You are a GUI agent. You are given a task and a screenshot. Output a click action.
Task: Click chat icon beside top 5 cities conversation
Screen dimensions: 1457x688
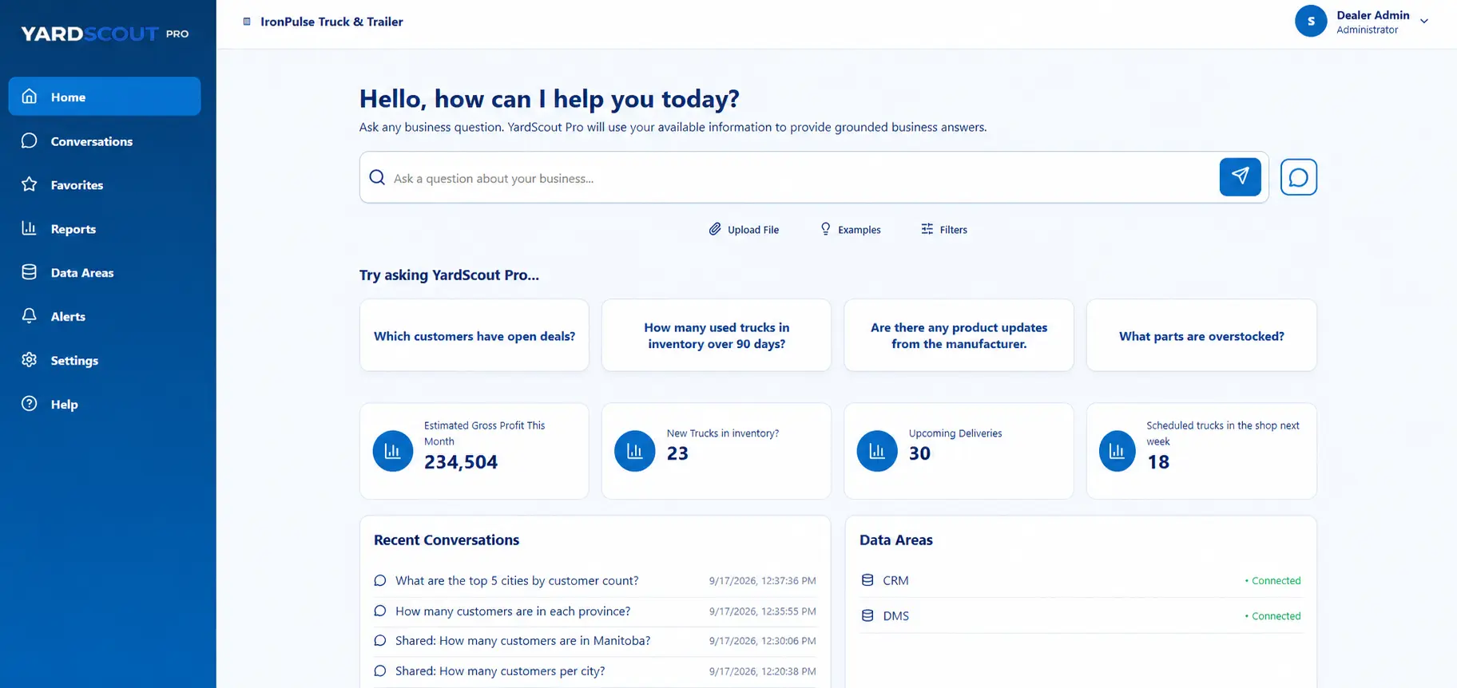coord(380,580)
